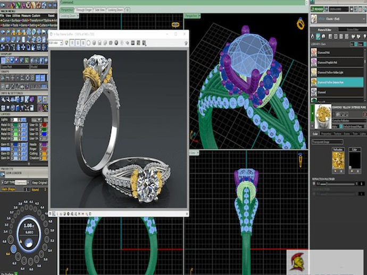Viewport: 367px width, 275px height.
Task: Click the GEM LOADER project icon
Action: click(3, 174)
